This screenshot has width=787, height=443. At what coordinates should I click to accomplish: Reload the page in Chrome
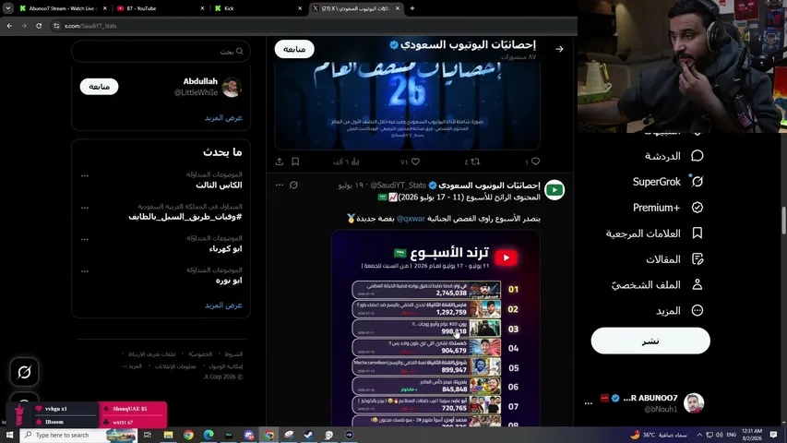[x=39, y=26]
